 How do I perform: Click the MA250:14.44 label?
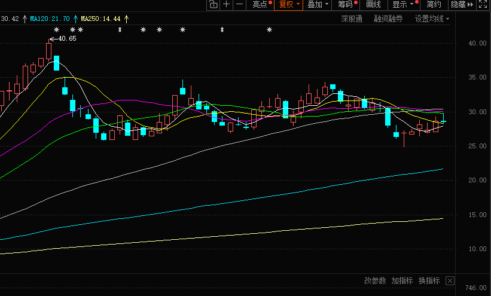pyautogui.click(x=100, y=19)
